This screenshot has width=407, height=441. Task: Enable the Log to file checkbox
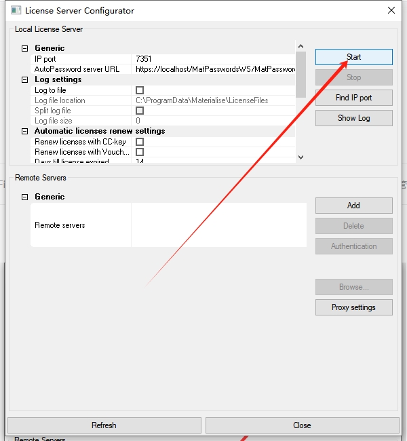click(140, 90)
